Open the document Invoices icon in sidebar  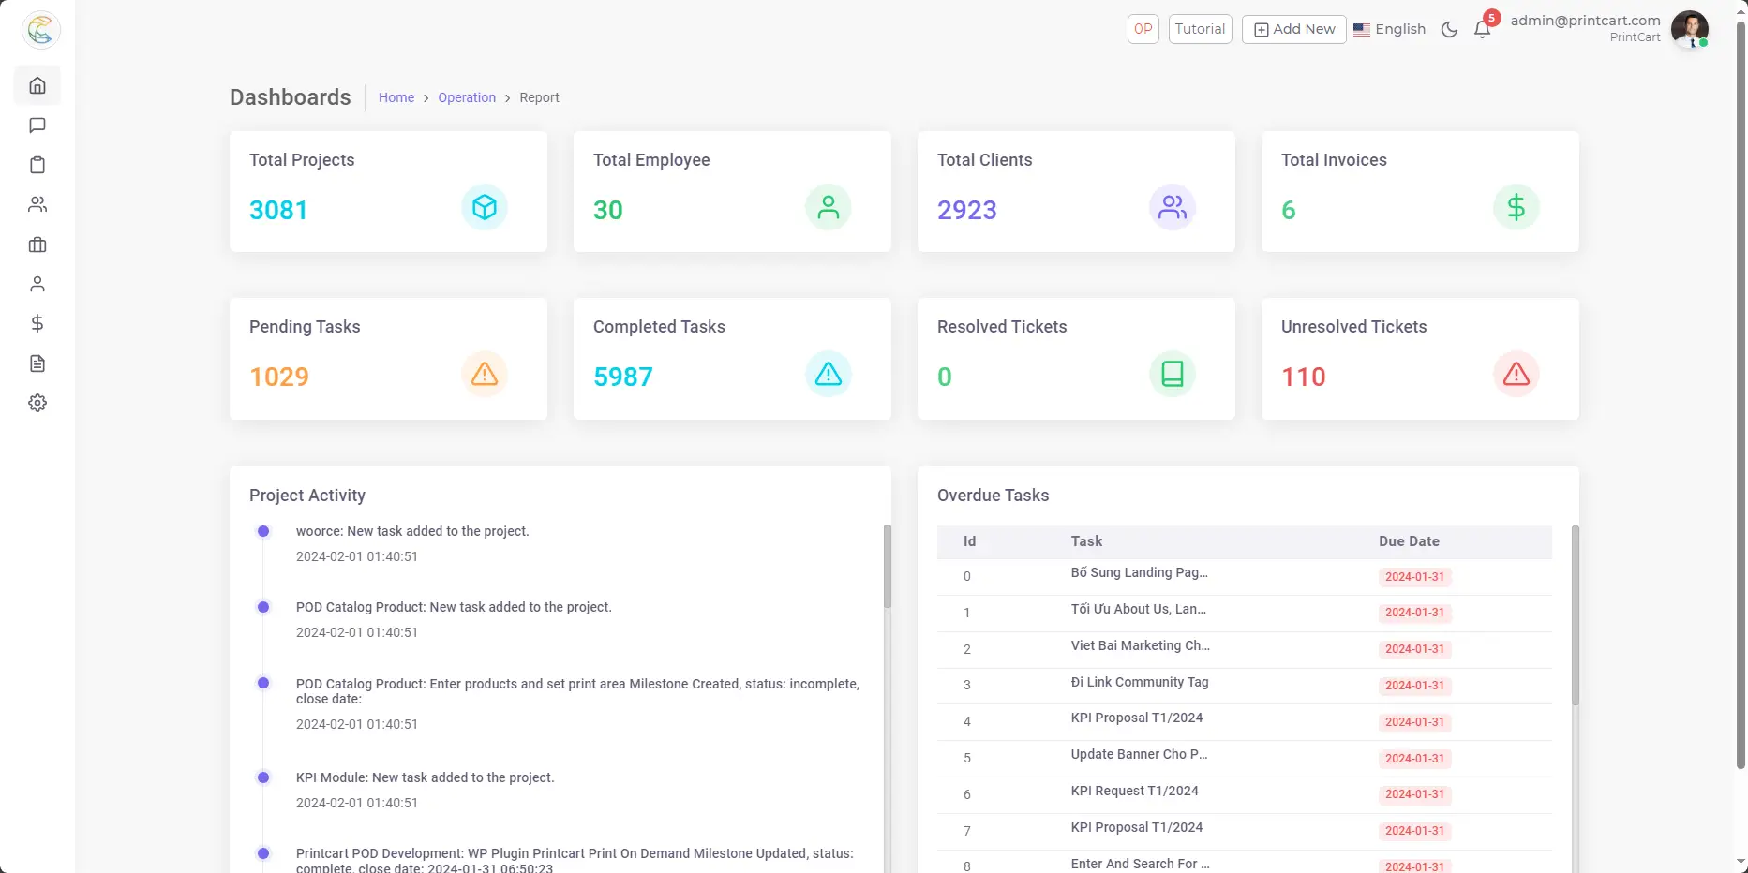coord(37,363)
